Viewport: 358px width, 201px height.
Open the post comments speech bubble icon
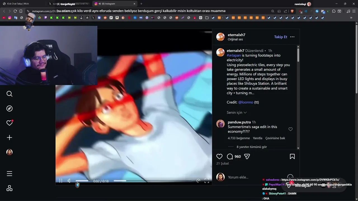230,157
